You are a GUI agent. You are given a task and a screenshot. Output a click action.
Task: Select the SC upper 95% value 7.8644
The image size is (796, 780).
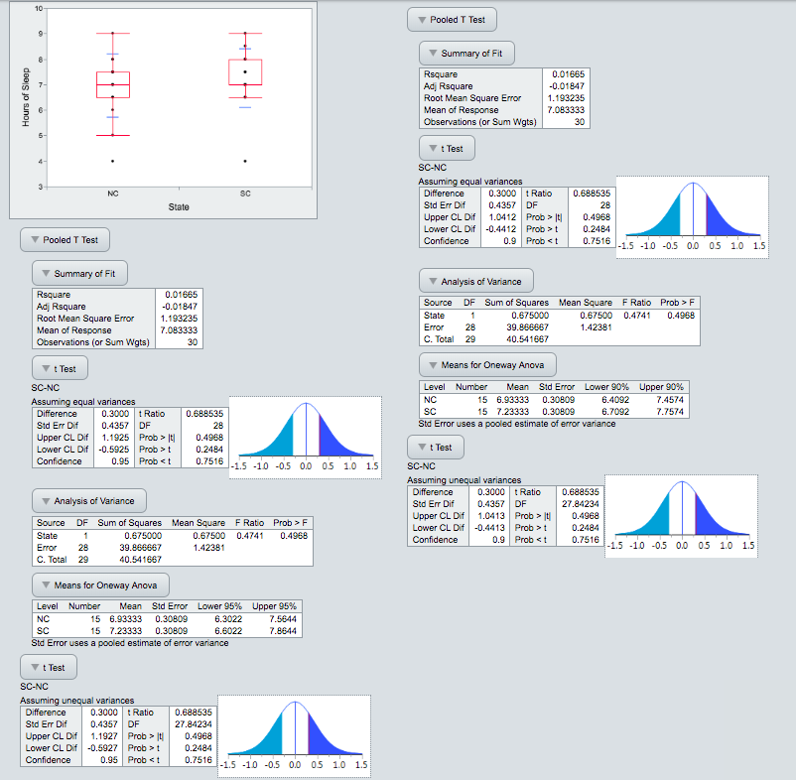click(x=283, y=631)
